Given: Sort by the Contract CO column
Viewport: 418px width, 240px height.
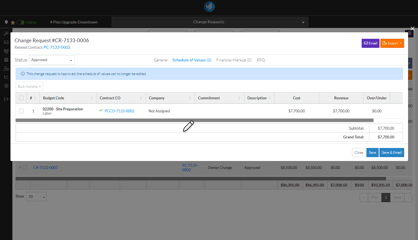Looking at the screenshot, I should [x=121, y=98].
